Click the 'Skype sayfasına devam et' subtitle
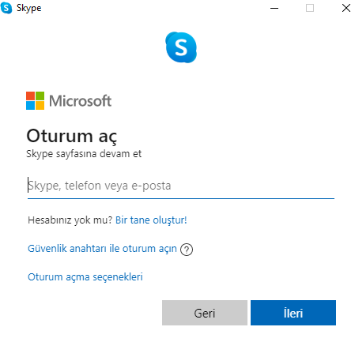 [x=84, y=154]
